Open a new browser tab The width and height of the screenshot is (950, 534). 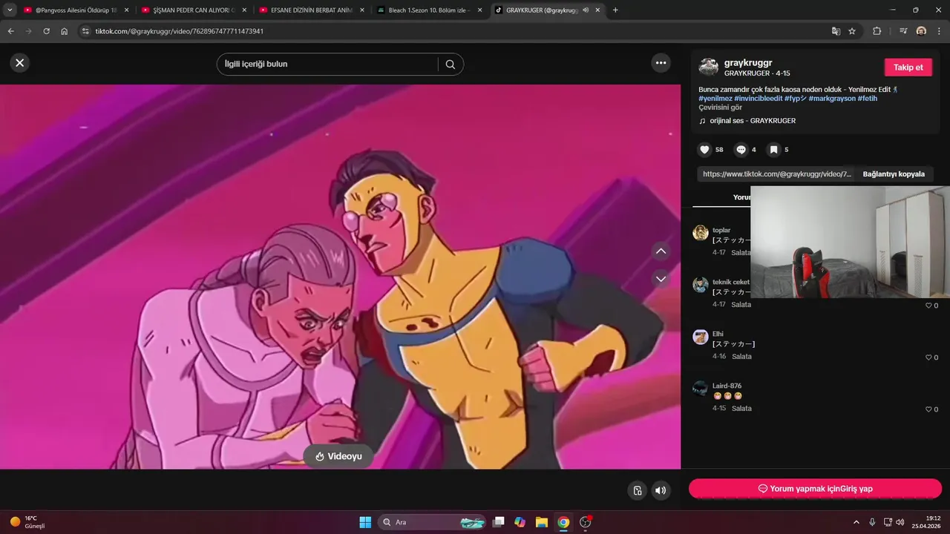615,10
